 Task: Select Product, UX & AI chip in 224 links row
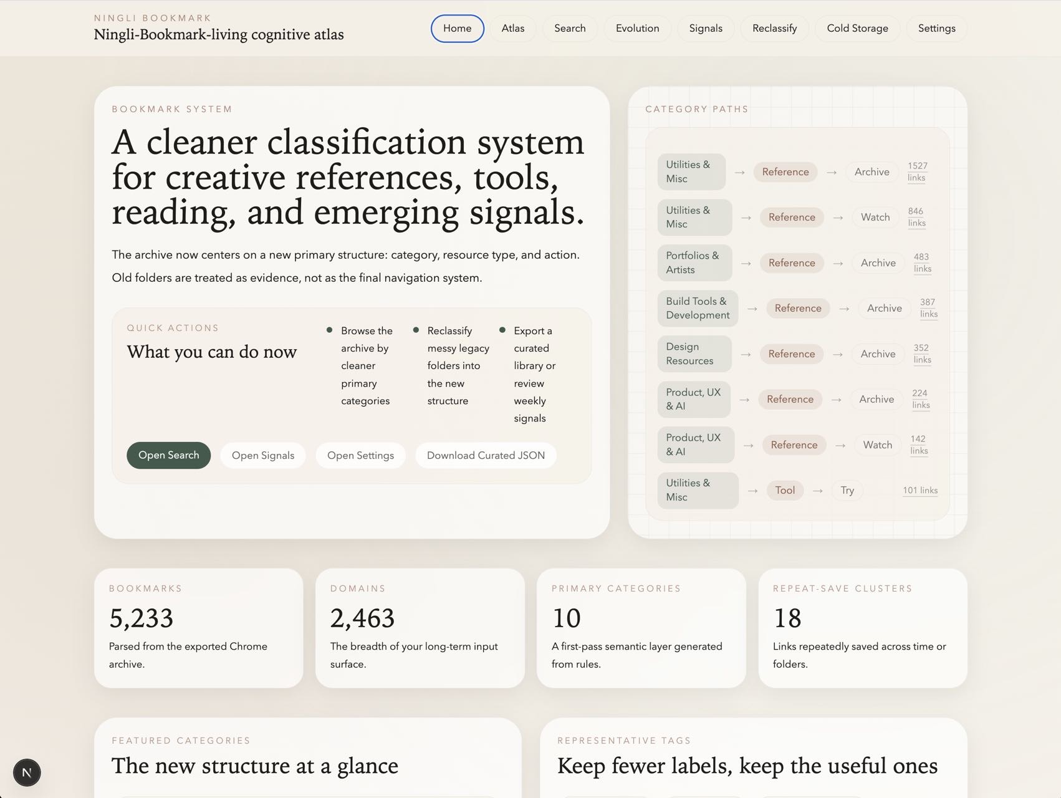pyautogui.click(x=694, y=399)
